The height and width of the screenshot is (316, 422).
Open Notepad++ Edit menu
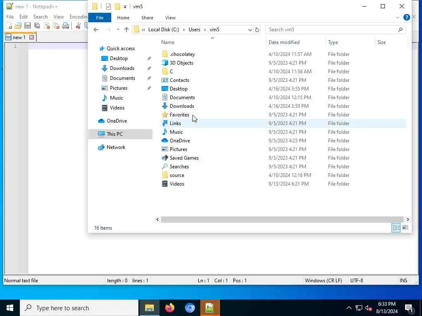click(23, 16)
